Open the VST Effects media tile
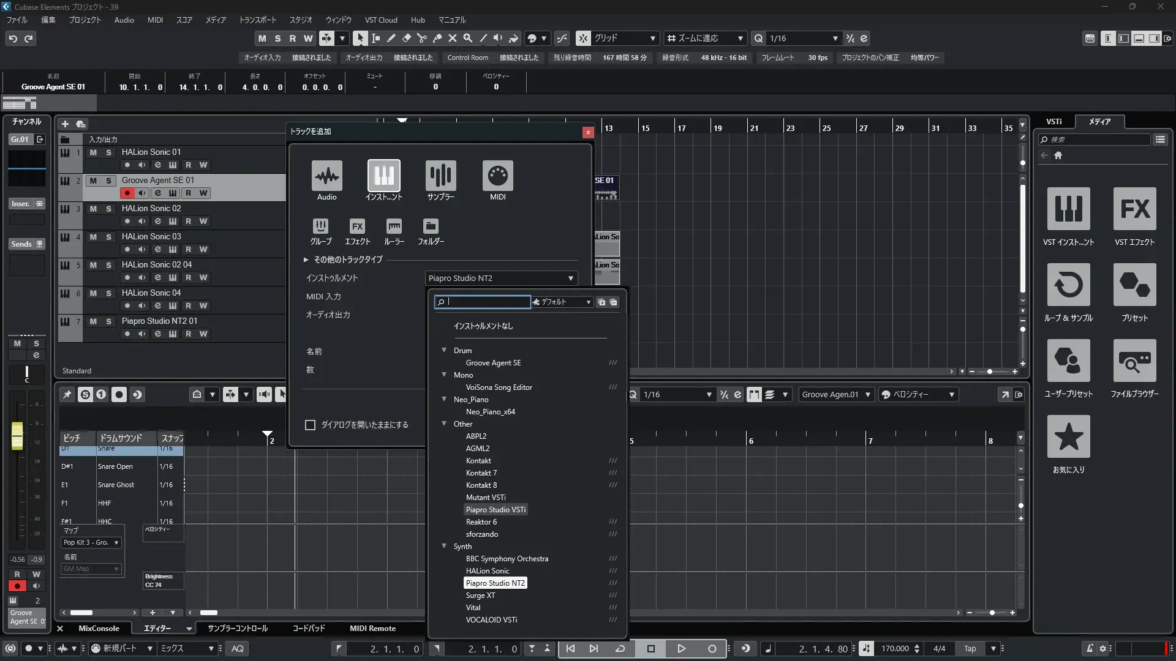 [x=1134, y=209]
